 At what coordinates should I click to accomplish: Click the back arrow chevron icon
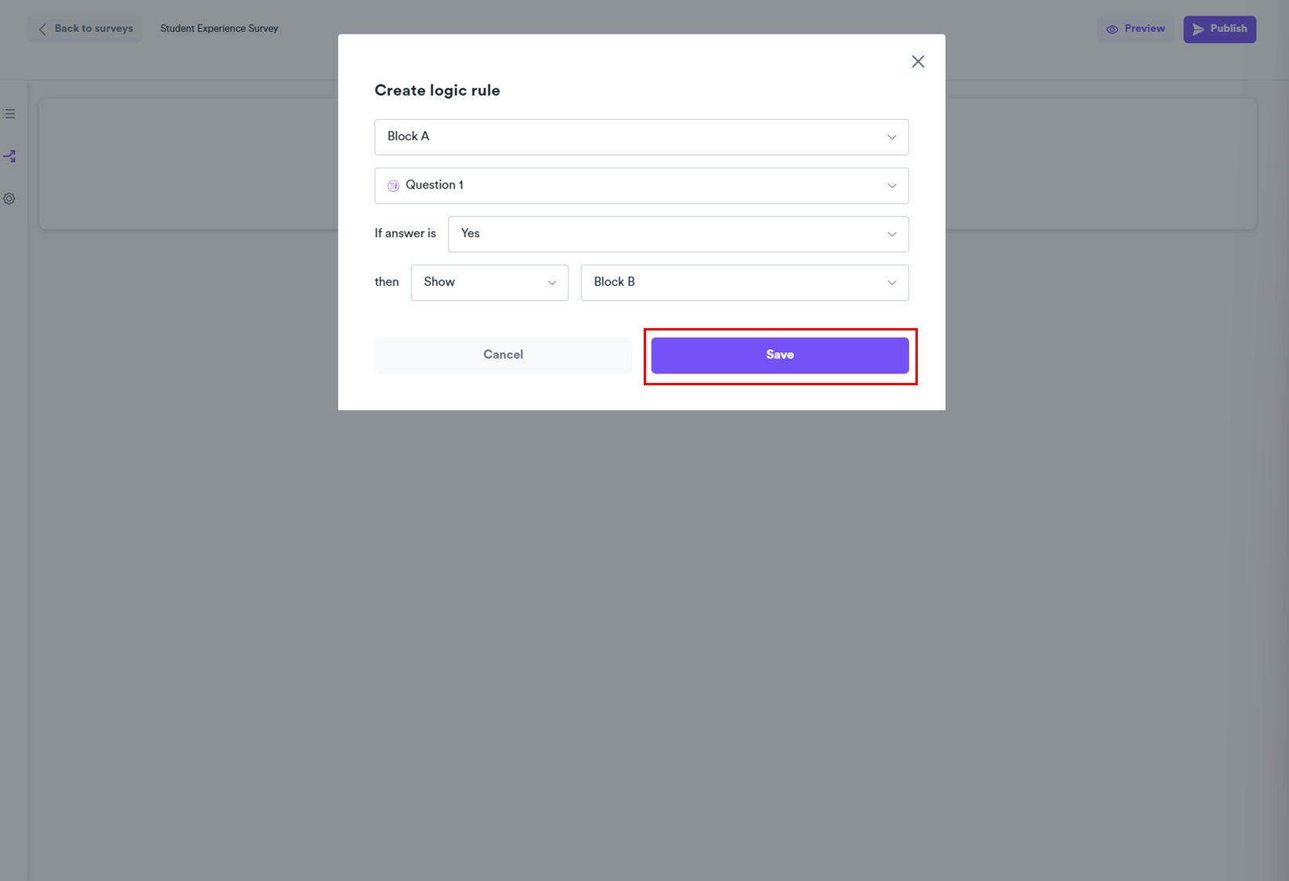tap(42, 29)
